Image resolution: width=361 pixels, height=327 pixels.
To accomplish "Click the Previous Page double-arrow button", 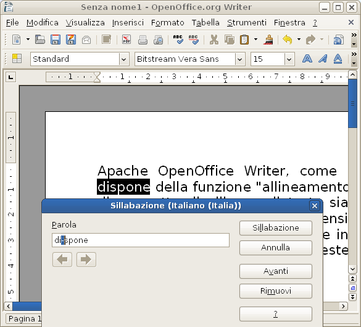I will point(352,279).
